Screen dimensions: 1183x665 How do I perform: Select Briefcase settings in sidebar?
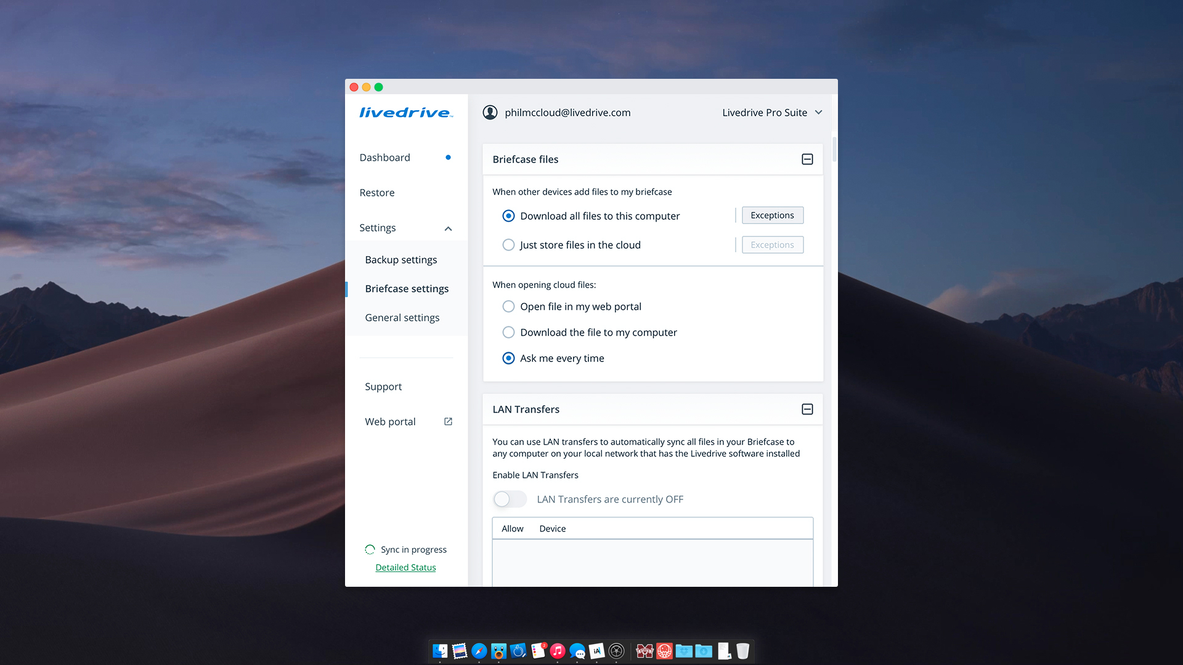[x=407, y=289]
